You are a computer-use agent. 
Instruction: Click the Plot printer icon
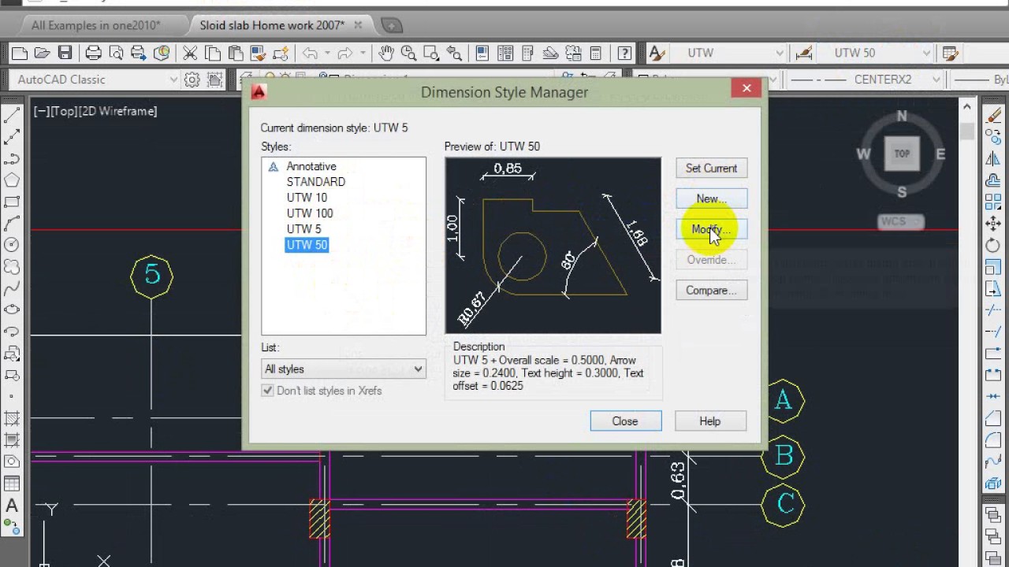[94, 54]
